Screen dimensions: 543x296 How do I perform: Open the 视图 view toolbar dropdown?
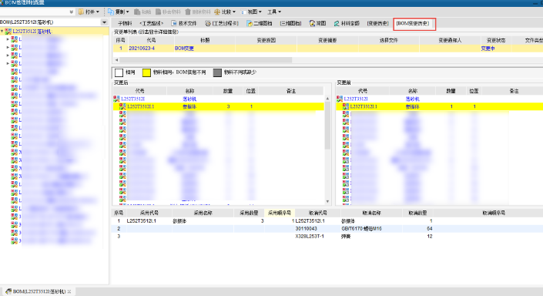tap(251, 12)
